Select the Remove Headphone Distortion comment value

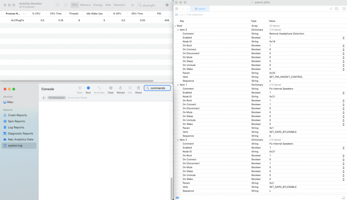287,34
